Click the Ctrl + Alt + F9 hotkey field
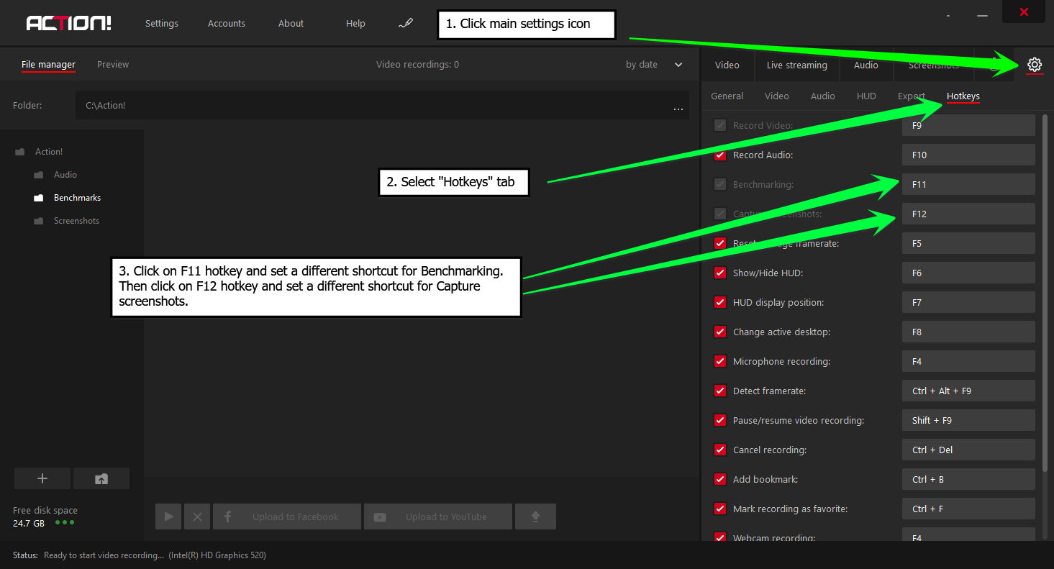The image size is (1054, 569). pyautogui.click(x=968, y=391)
